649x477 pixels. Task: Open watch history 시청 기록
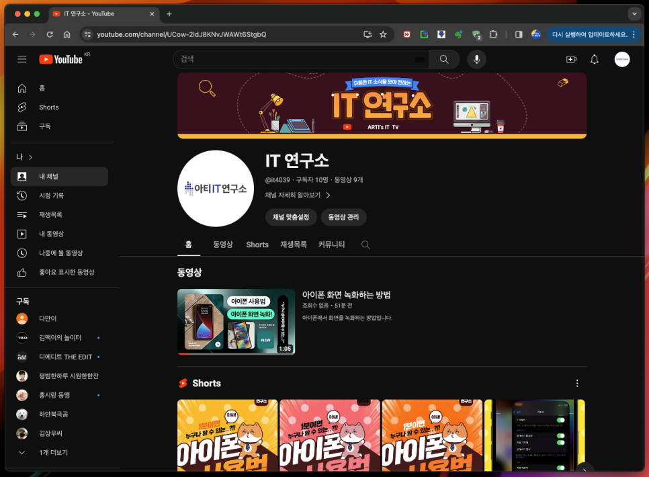coord(59,196)
